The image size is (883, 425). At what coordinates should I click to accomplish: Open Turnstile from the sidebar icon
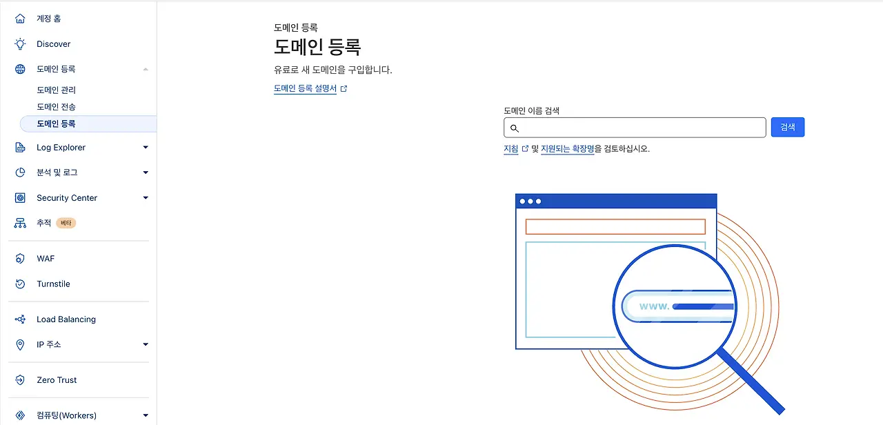point(19,284)
